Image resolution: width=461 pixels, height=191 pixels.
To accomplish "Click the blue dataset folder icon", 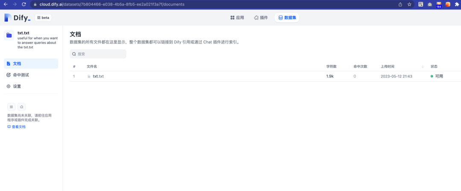I will [9, 35].
